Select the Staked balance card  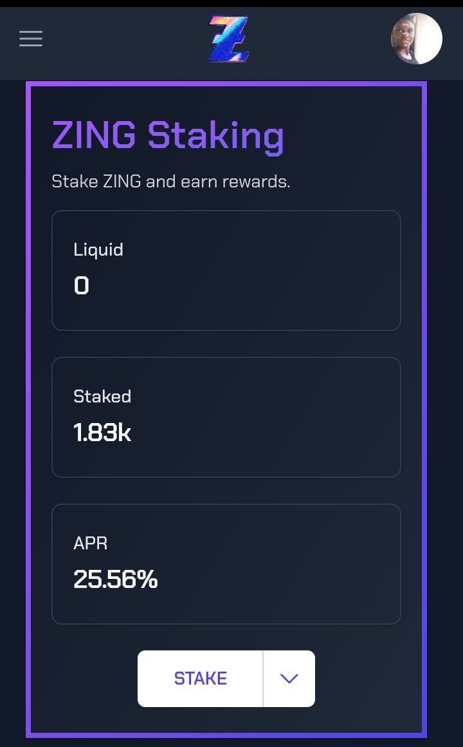point(226,417)
